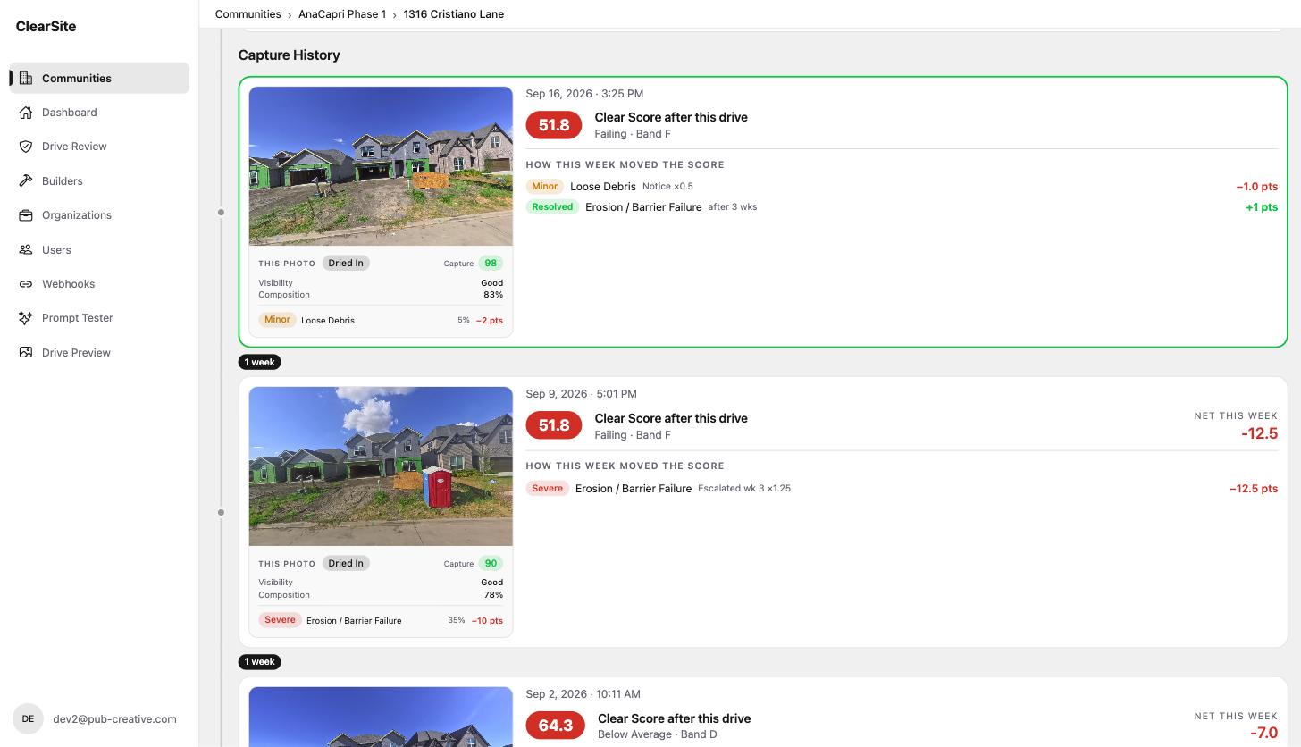Click the Sep 9, 2026 · 5:01 PM timestamp
1301x747 pixels.
(582, 394)
